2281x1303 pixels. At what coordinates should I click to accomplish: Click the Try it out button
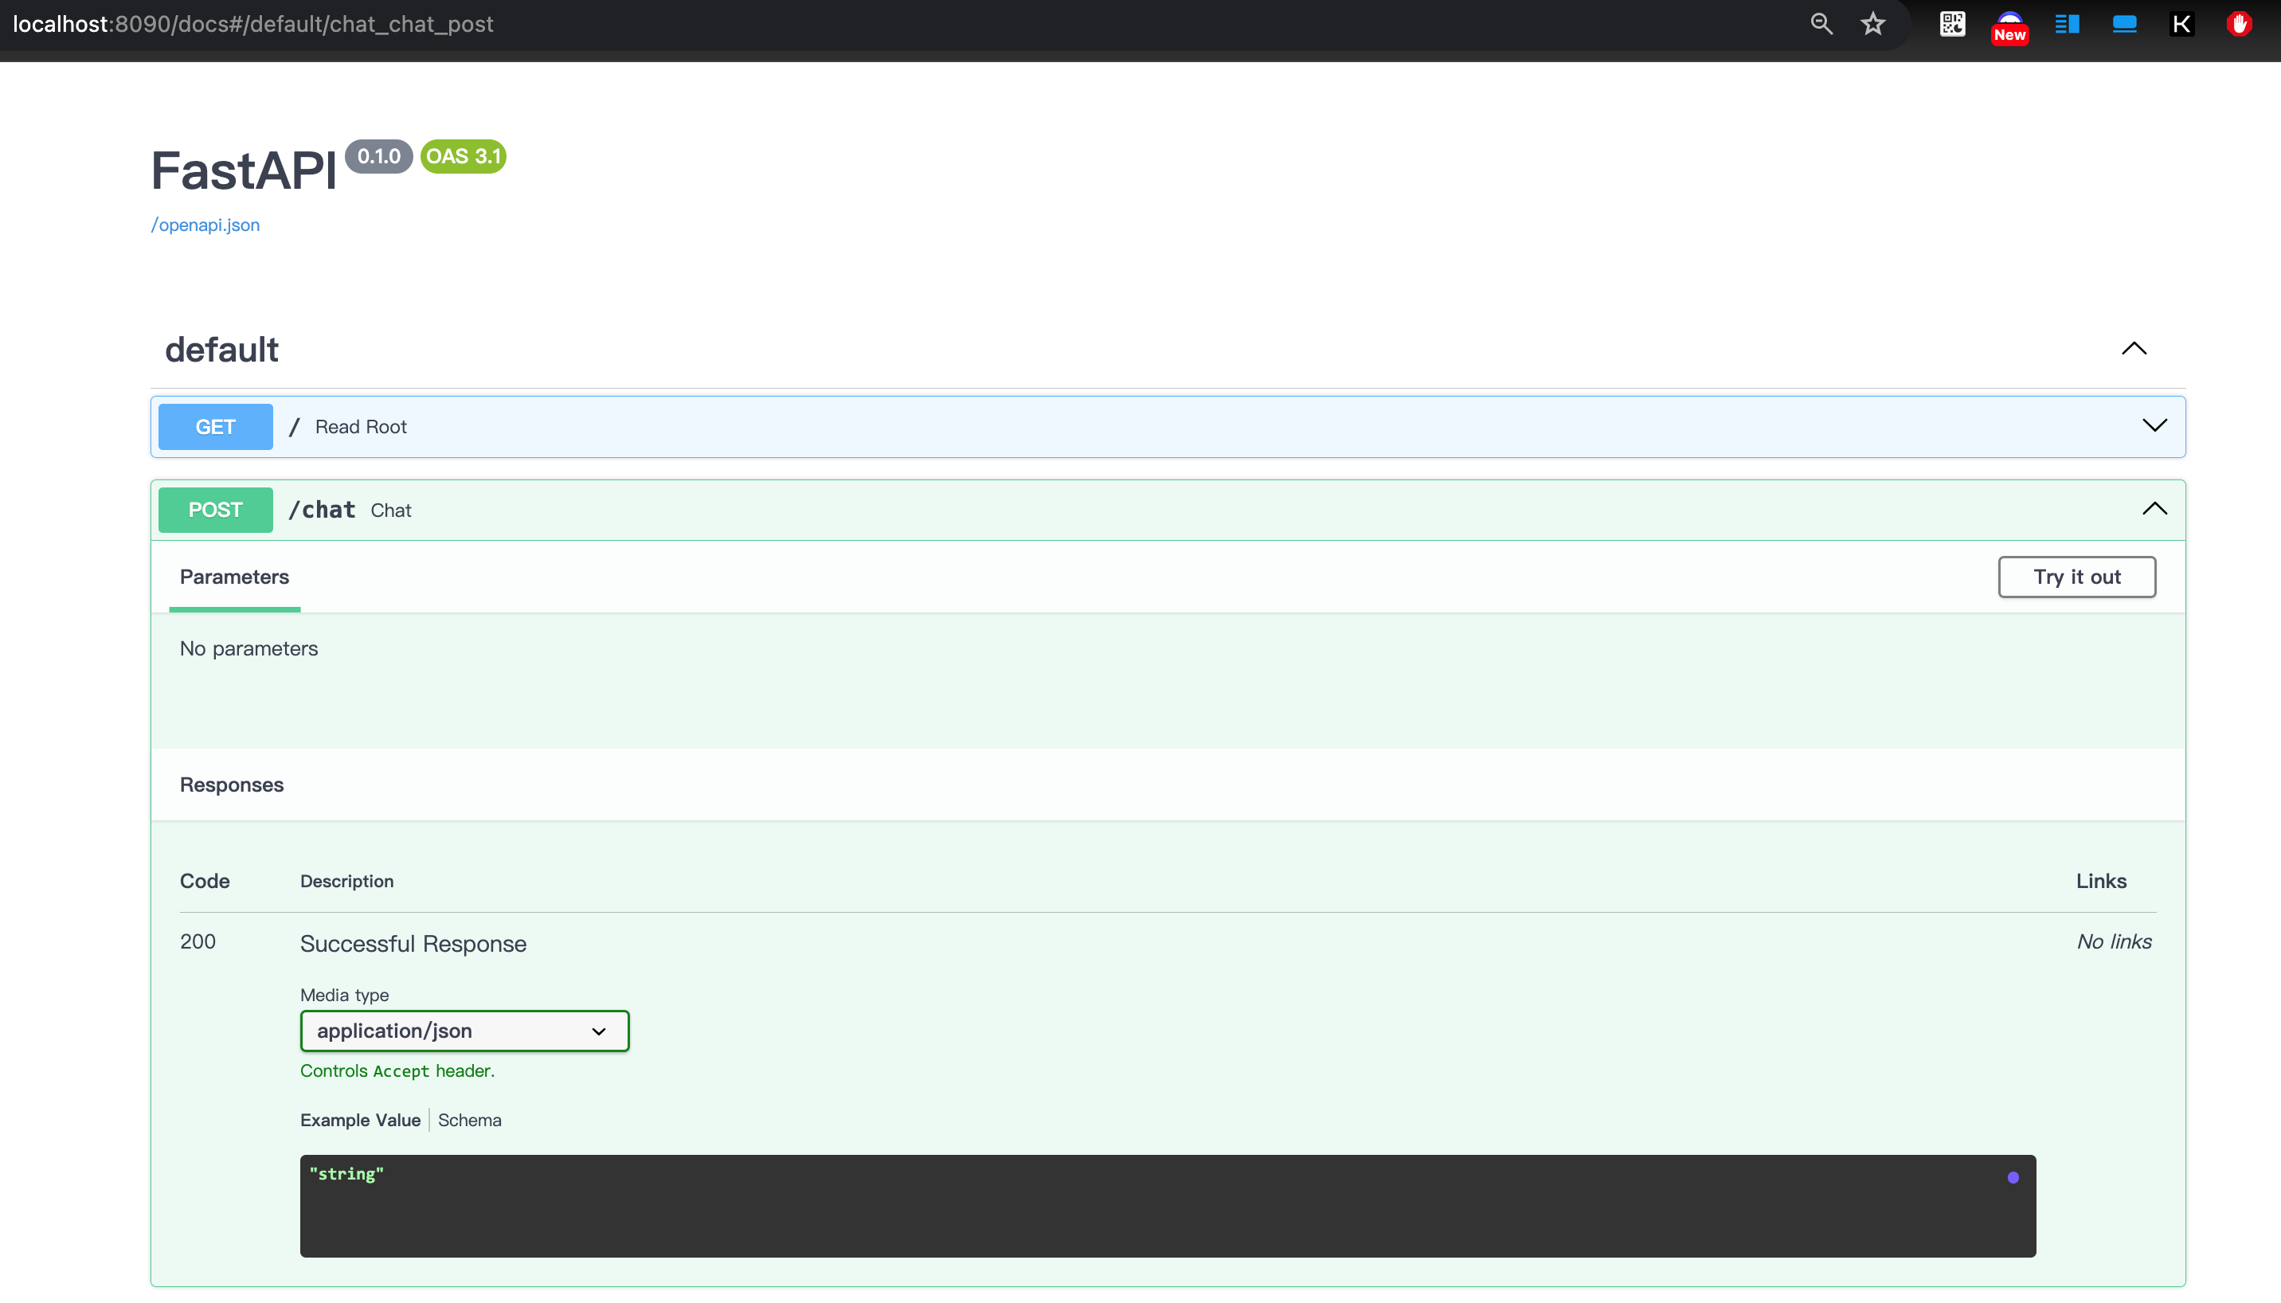2076,577
